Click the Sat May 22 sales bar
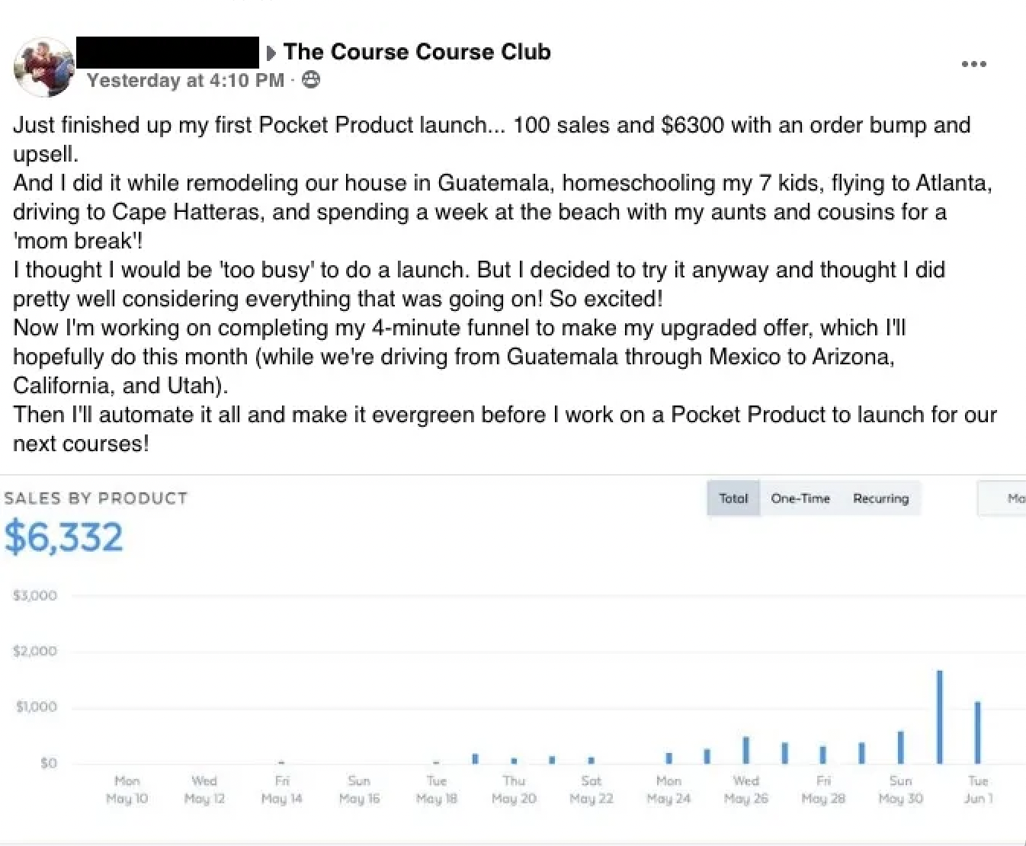This screenshot has width=1026, height=846. (591, 760)
